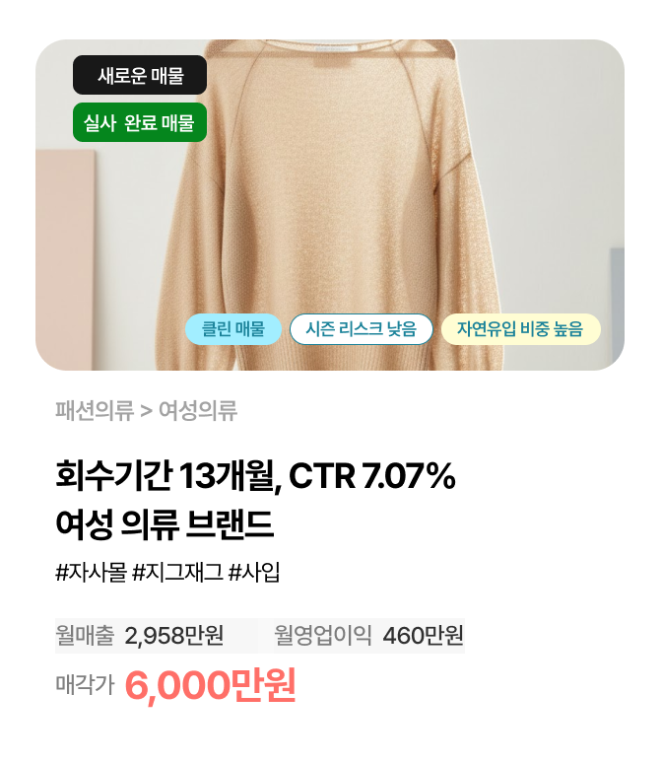Click the breadcrumb separator arrow

click(x=146, y=411)
